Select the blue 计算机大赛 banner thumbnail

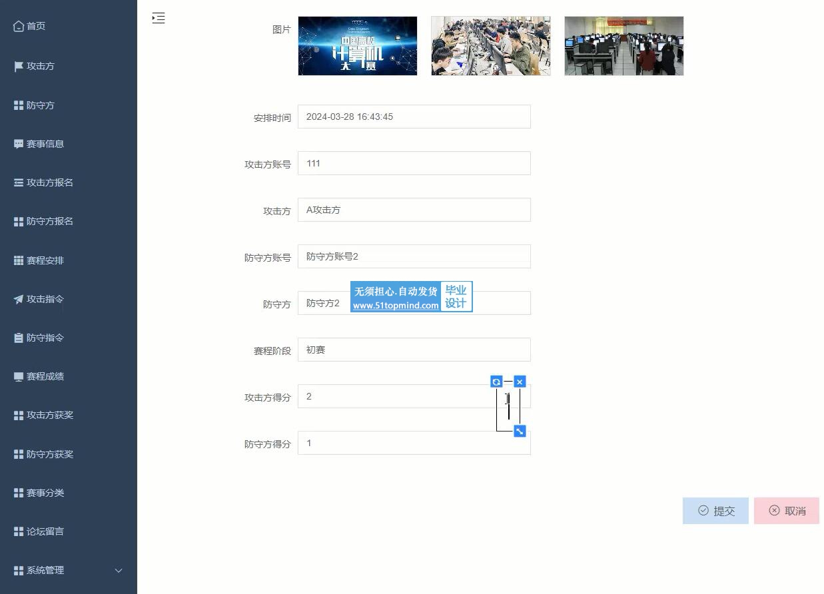(x=358, y=46)
